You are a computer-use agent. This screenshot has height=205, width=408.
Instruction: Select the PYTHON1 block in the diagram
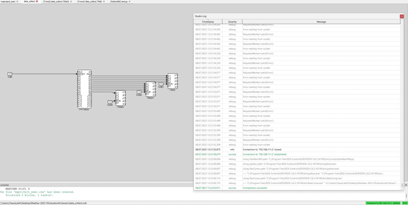point(84,89)
